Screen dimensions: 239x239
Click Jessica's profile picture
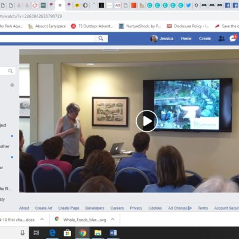coord(154,38)
